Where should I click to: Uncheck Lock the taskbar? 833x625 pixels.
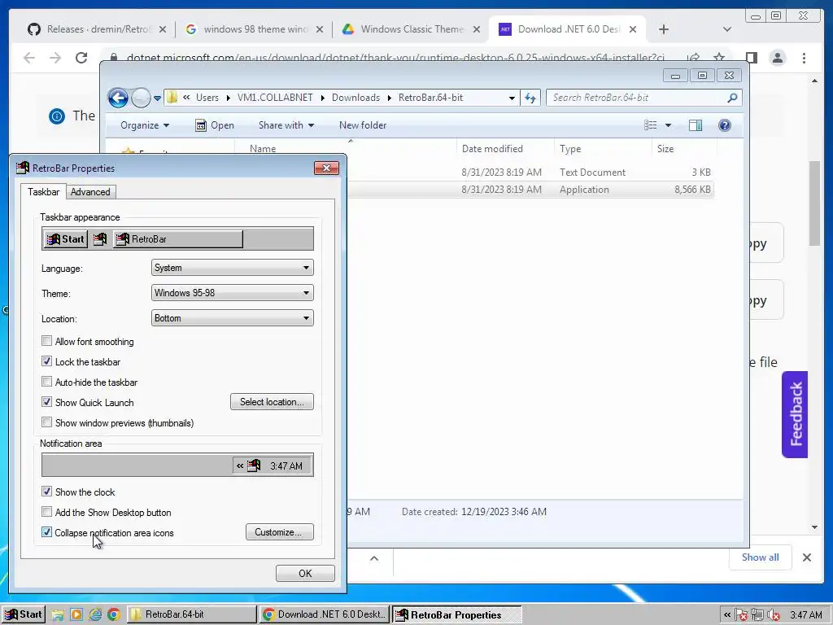click(46, 361)
